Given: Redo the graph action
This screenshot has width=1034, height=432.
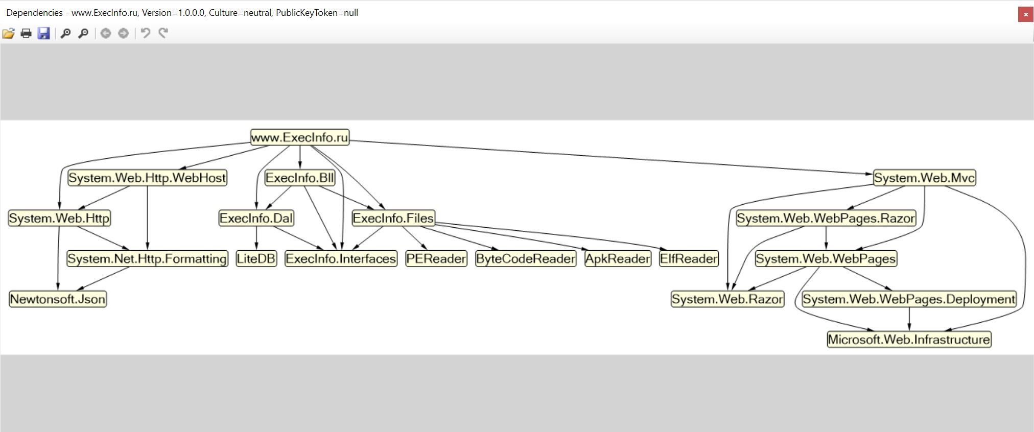Looking at the screenshot, I should [163, 34].
